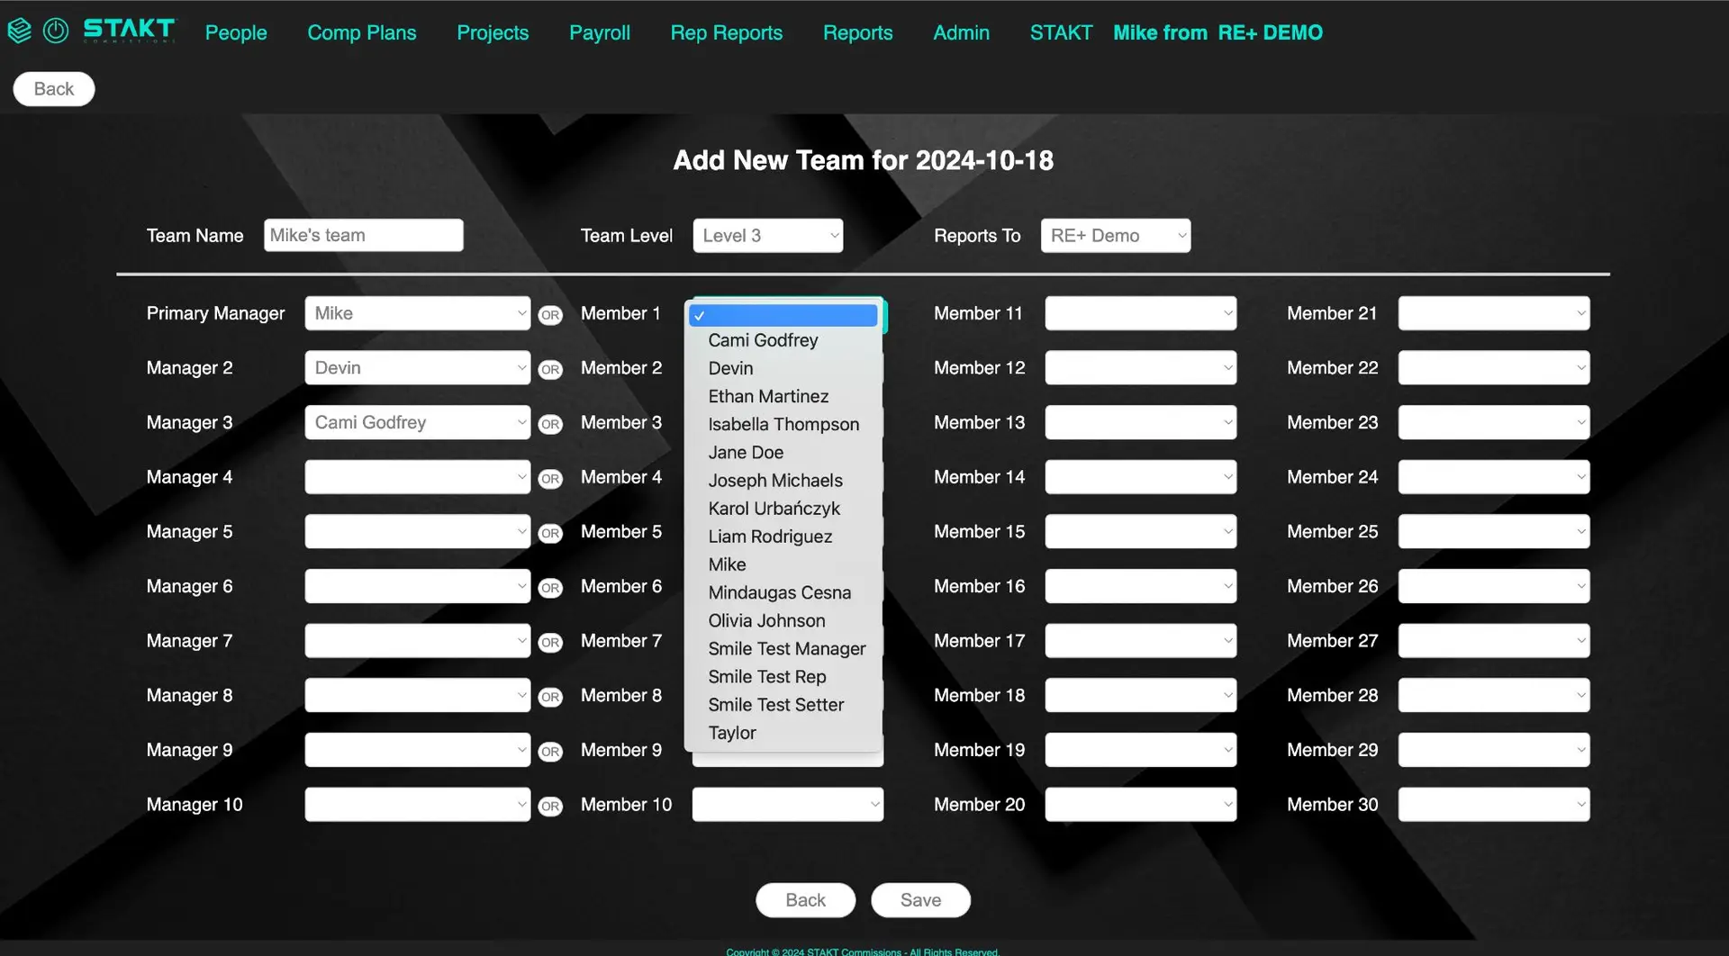
Task: Open the Reports To dropdown
Action: pos(1116,236)
